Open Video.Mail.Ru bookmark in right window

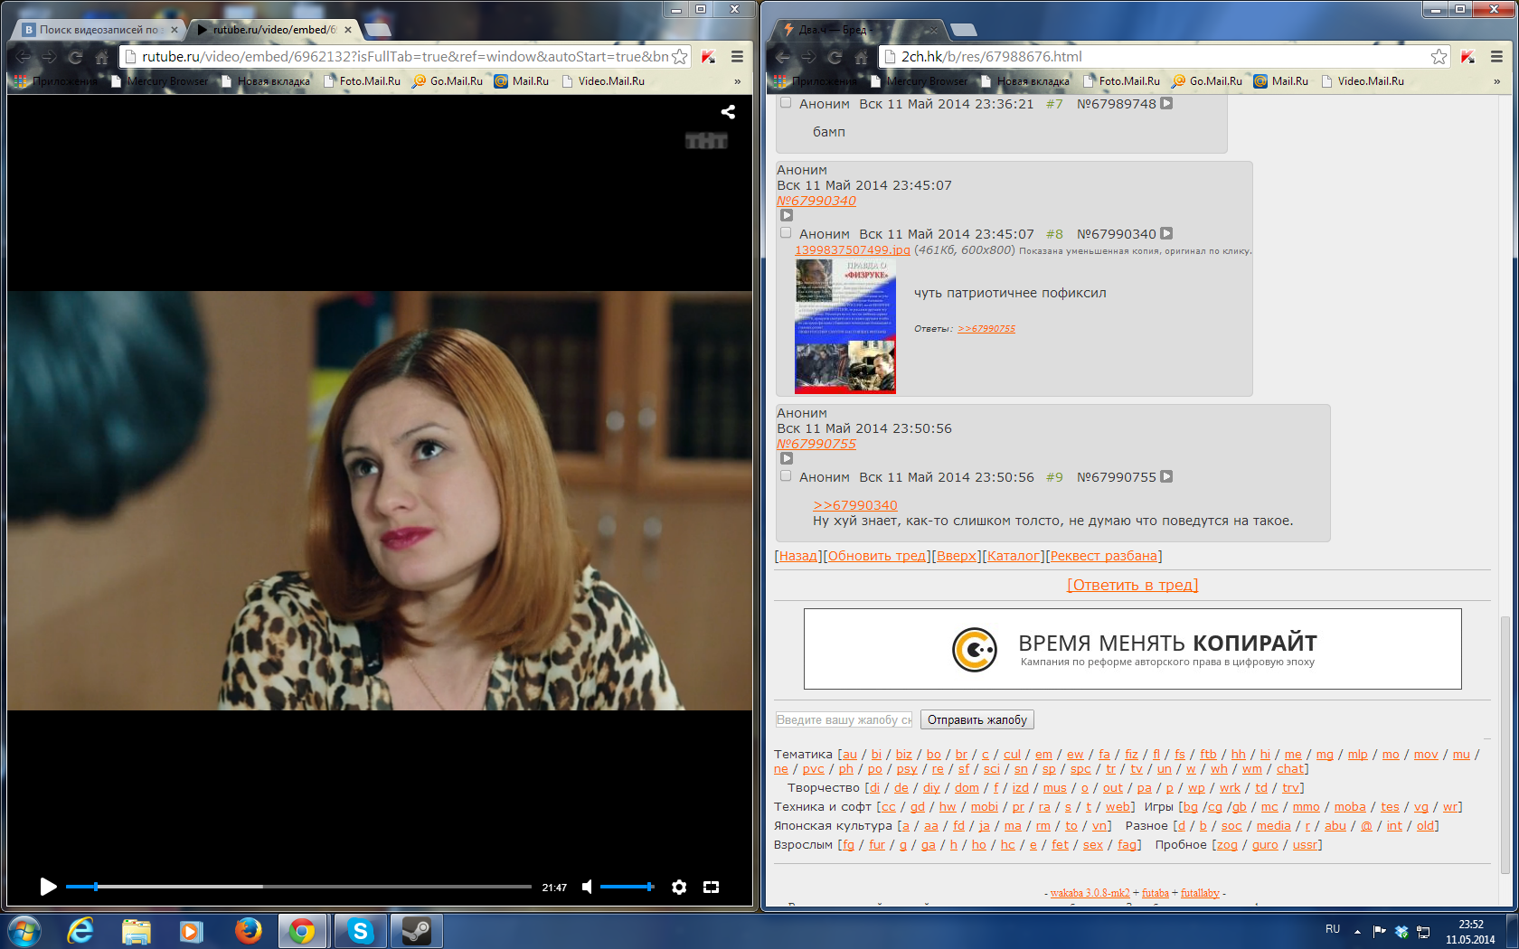pos(1363,81)
